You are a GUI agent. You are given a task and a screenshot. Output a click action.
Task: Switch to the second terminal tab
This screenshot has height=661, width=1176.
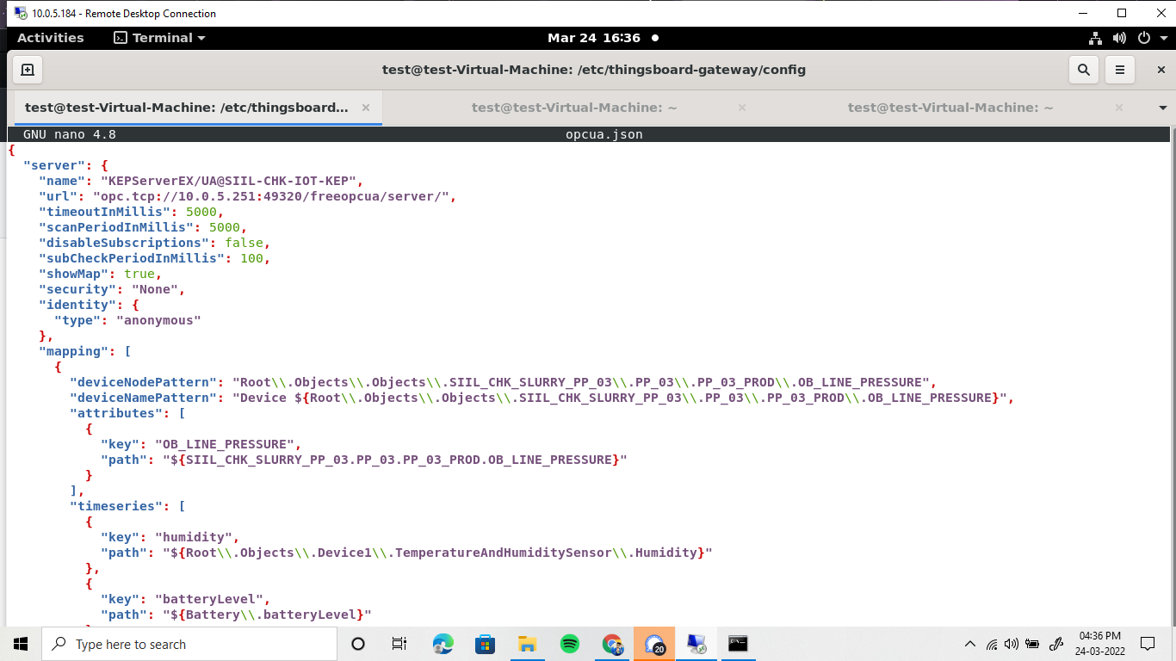pos(573,108)
